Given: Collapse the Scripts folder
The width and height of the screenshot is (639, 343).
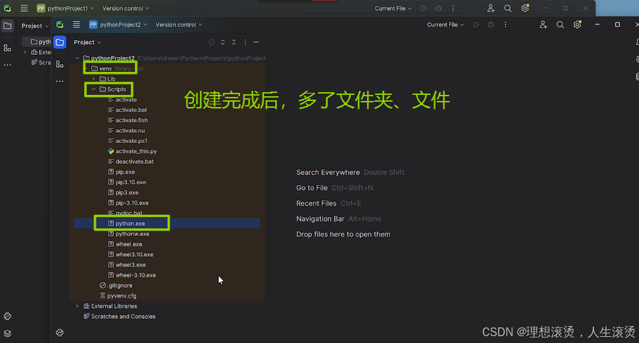Looking at the screenshot, I should (x=94, y=89).
